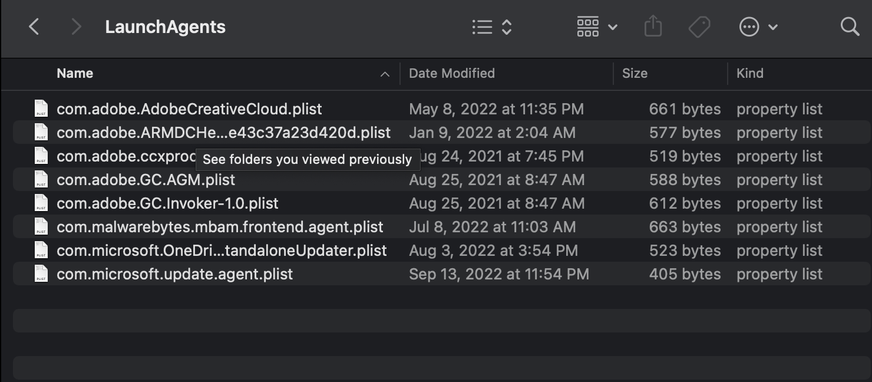The width and height of the screenshot is (872, 382).
Task: Open the Group By options dropdown
Action: pos(596,27)
